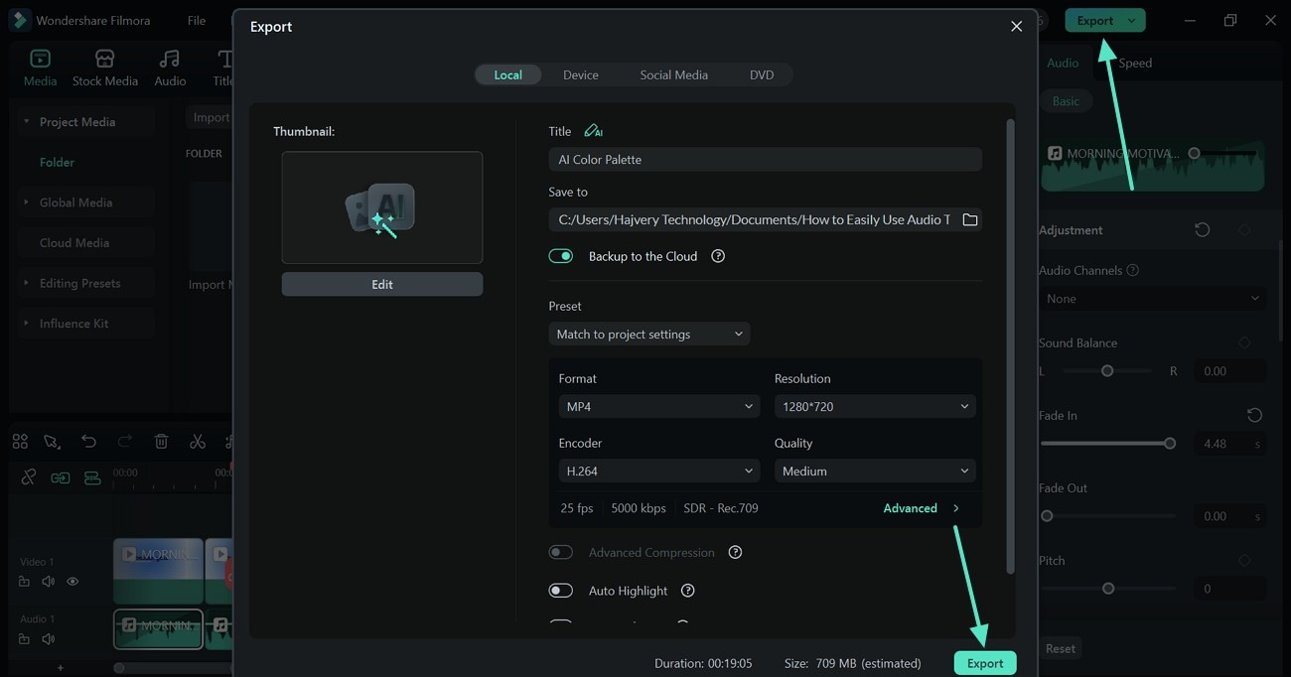1291x677 pixels.
Task: Open the Save to folder browser icon
Action: (x=970, y=219)
